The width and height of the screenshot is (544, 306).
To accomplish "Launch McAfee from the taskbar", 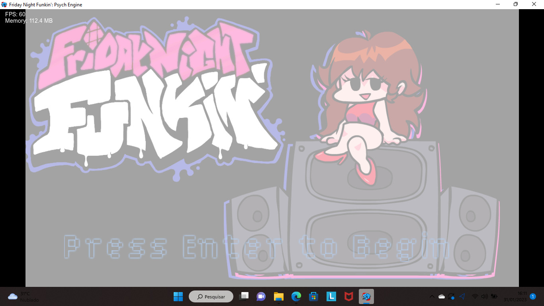I will pyautogui.click(x=348, y=296).
